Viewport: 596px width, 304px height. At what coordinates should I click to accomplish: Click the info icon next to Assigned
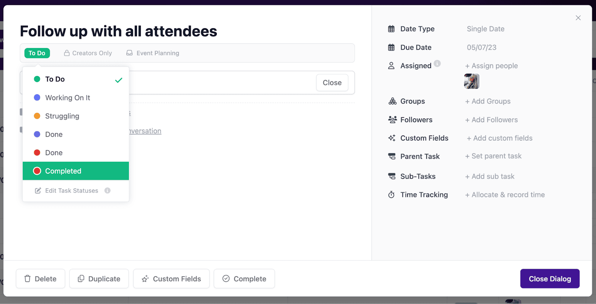point(437,64)
